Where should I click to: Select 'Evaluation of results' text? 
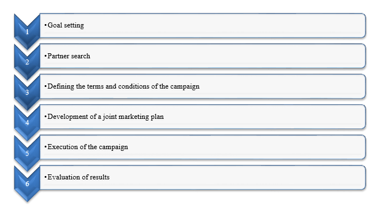(79, 177)
